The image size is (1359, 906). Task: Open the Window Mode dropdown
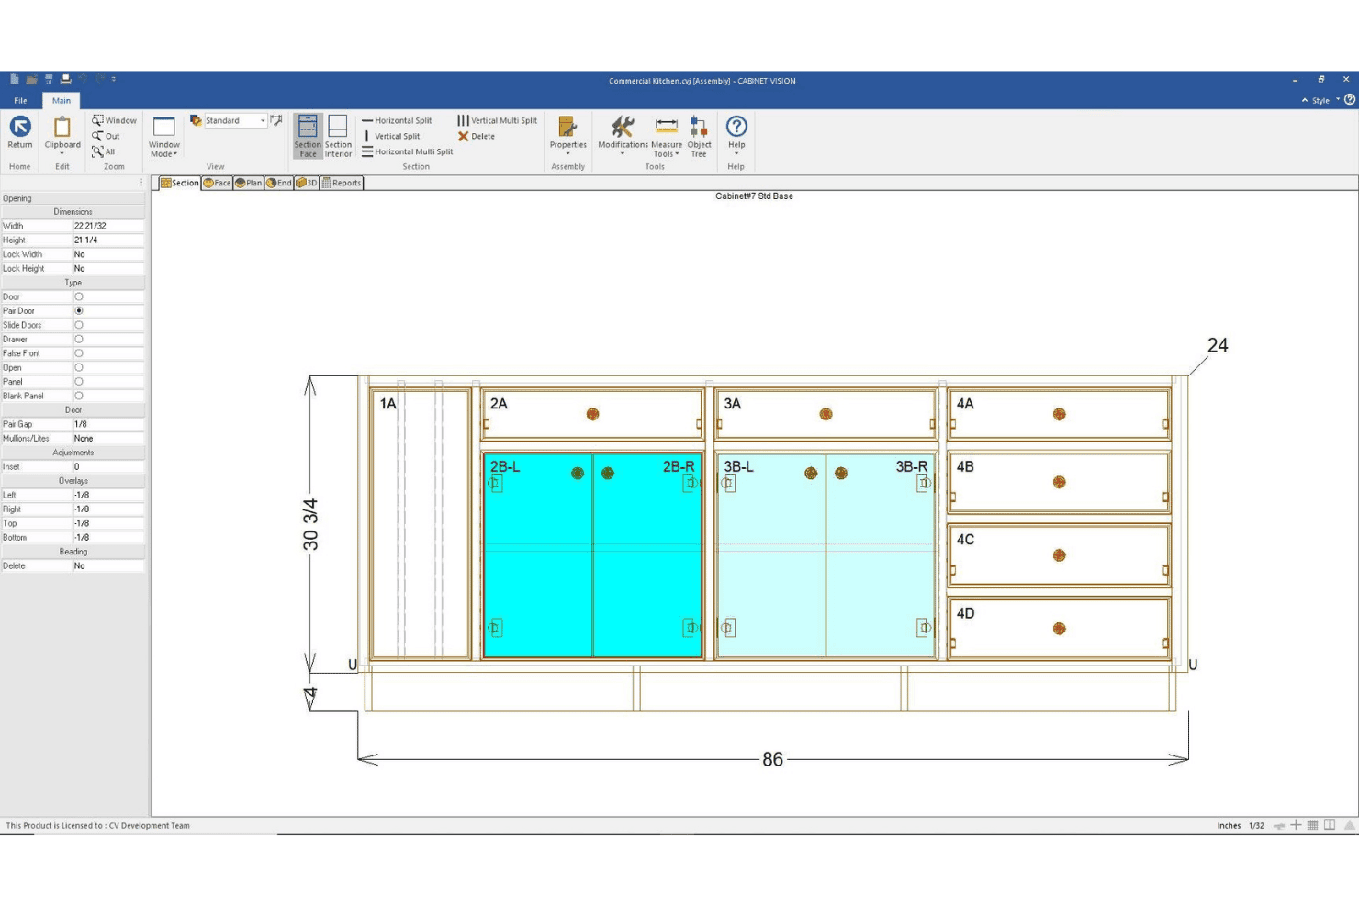click(x=164, y=137)
